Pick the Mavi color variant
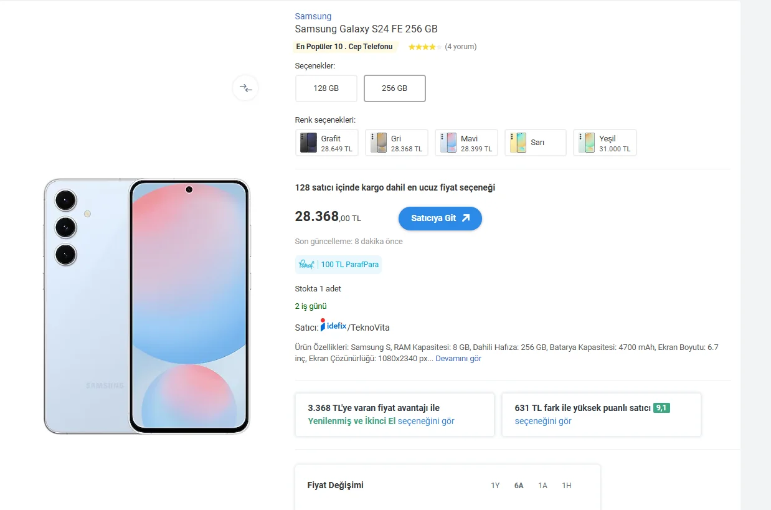 pyautogui.click(x=466, y=143)
